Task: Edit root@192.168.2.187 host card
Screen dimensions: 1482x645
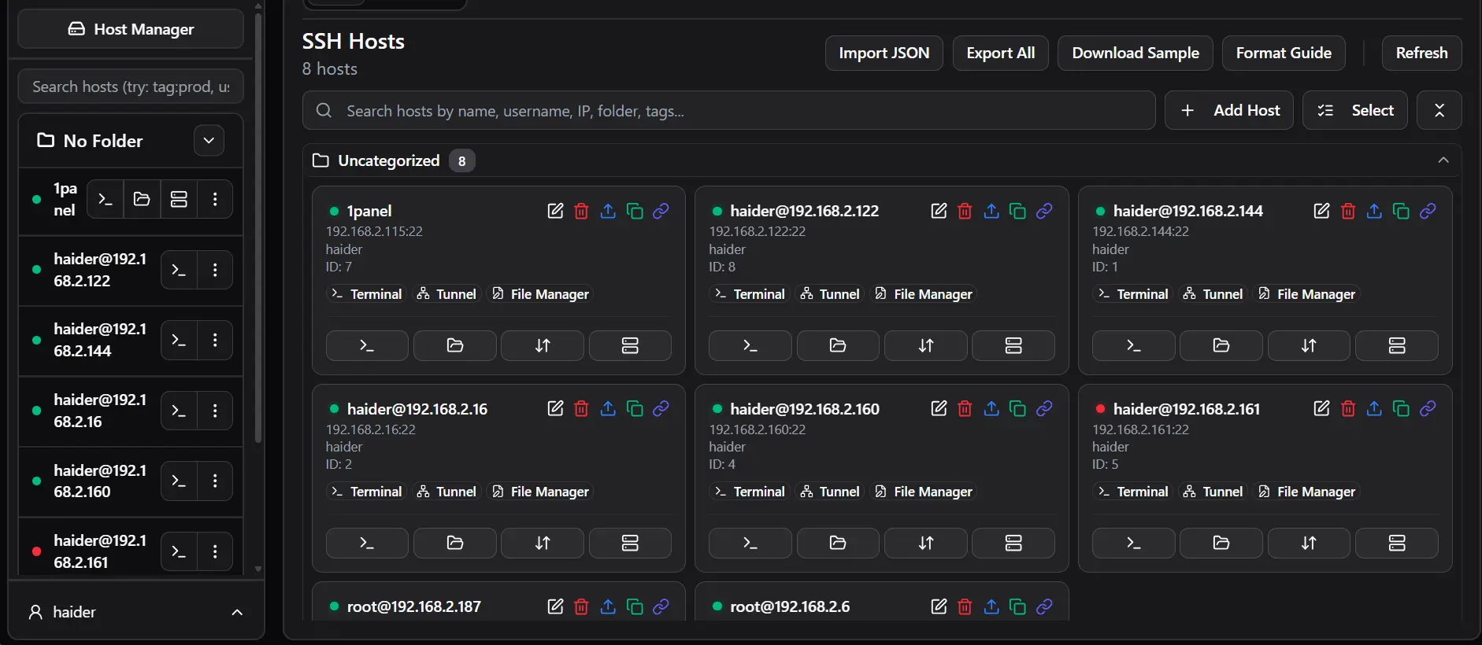Action: [555, 606]
